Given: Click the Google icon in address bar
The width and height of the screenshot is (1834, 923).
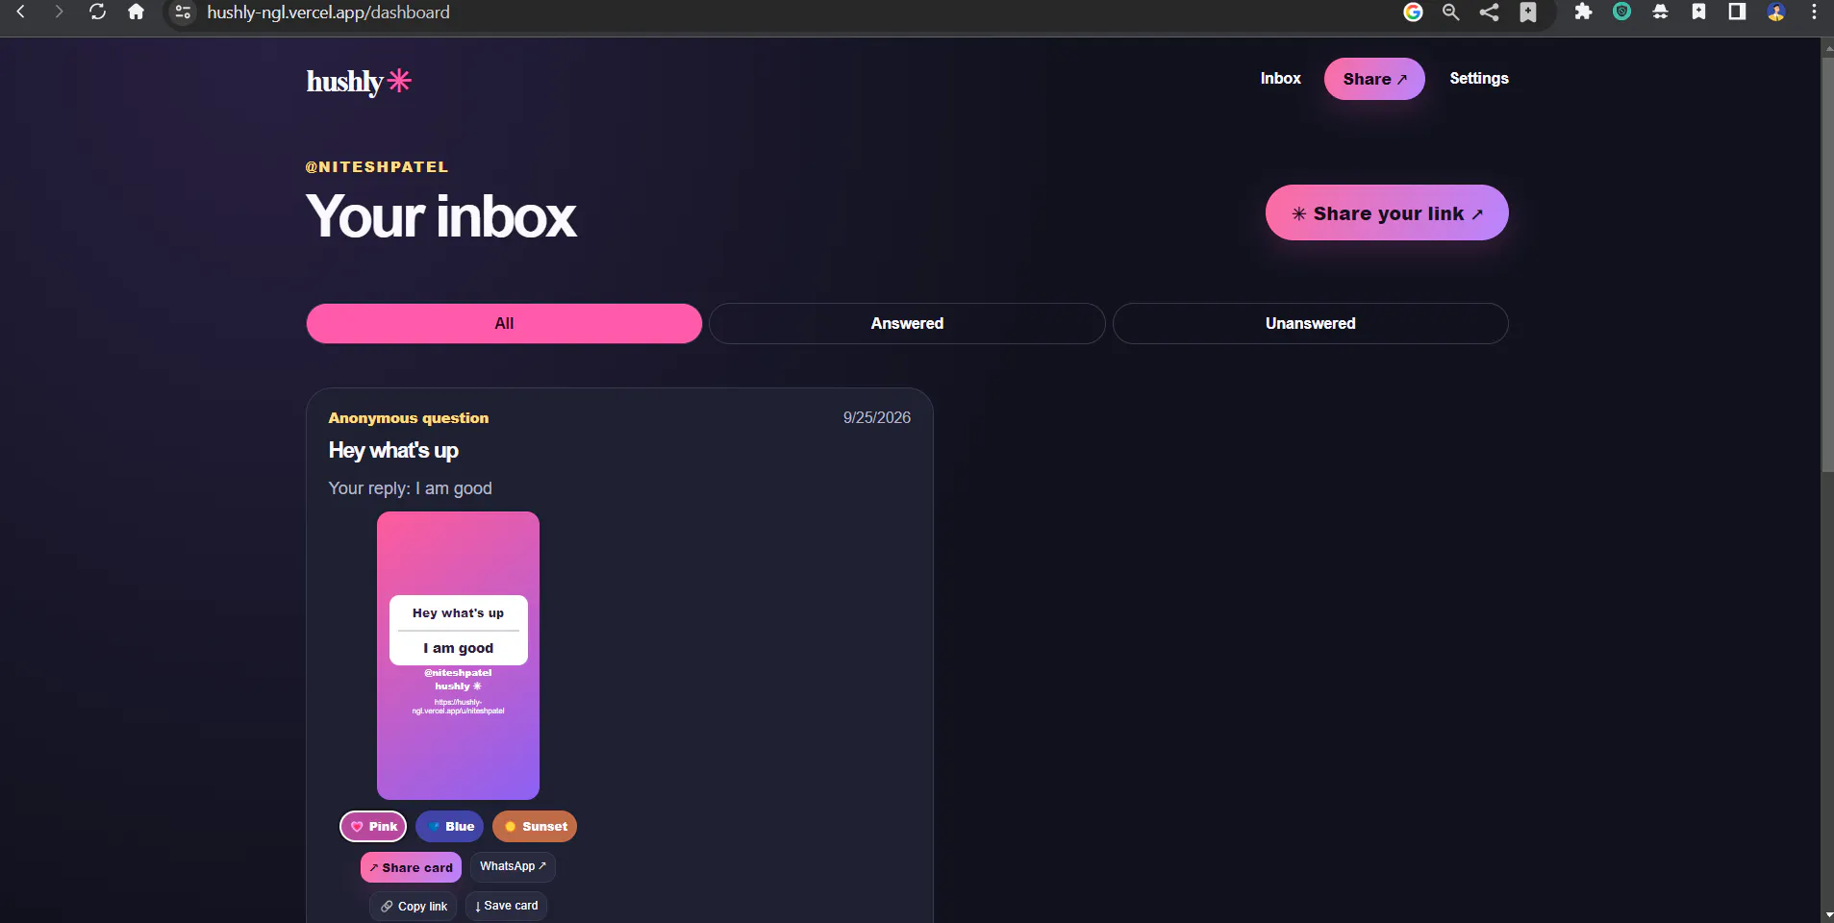Looking at the screenshot, I should coord(1413,12).
